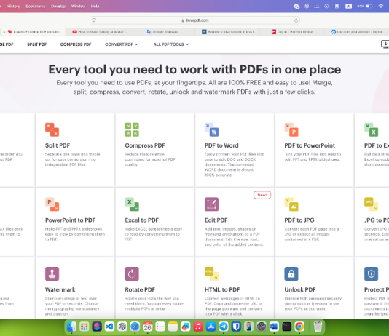Open the Unlock PDF padlock icon

pos(291,273)
